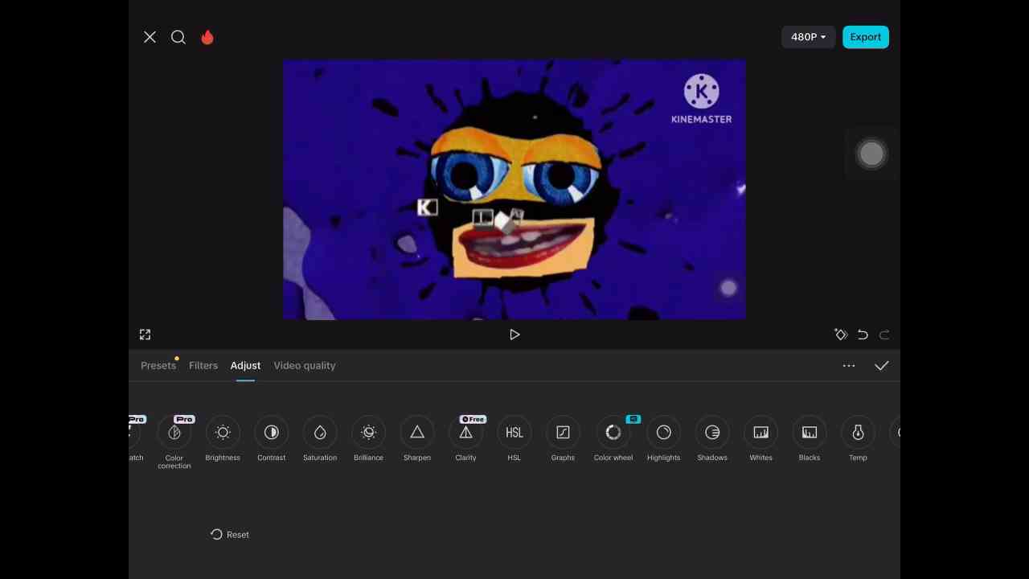Screen dimensions: 1029x579
Task: Choose the Saturation adjustment
Action: point(320,433)
